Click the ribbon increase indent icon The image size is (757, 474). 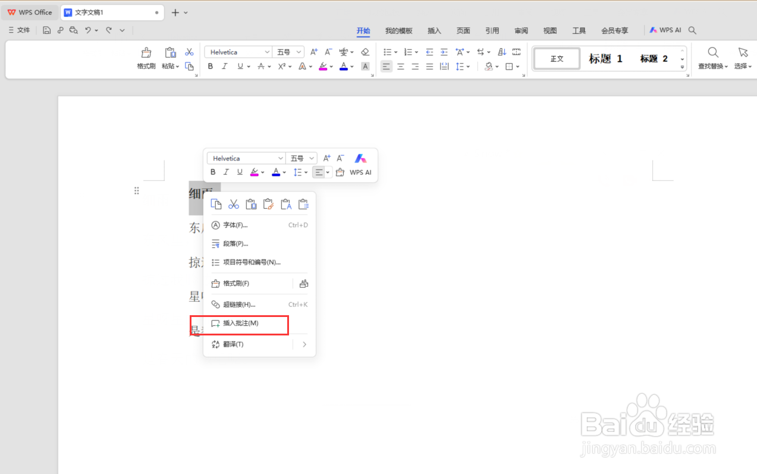(x=444, y=52)
